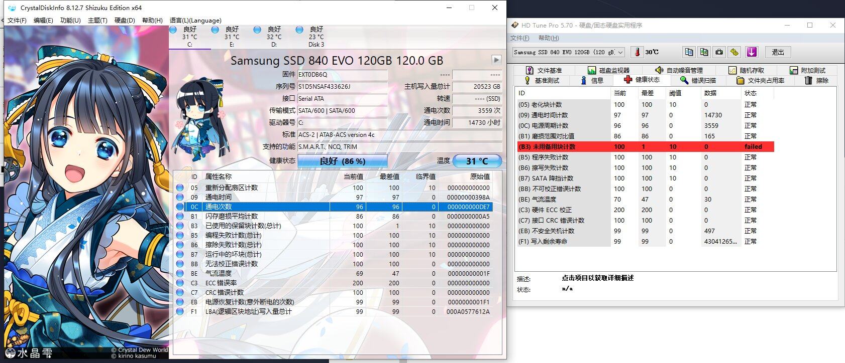Image resolution: width=845 pixels, height=363 pixels.
Task: Click the thermometer icon in HD Tune
Action: 637,52
